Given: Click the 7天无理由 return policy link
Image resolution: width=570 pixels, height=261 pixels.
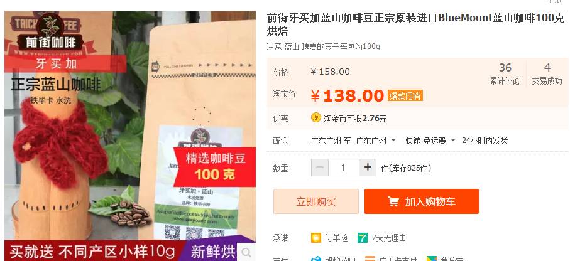Looking at the screenshot, I should (x=388, y=238).
